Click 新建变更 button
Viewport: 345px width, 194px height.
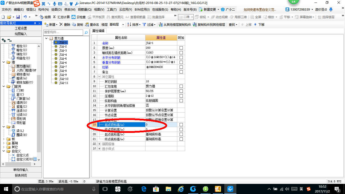209,10
